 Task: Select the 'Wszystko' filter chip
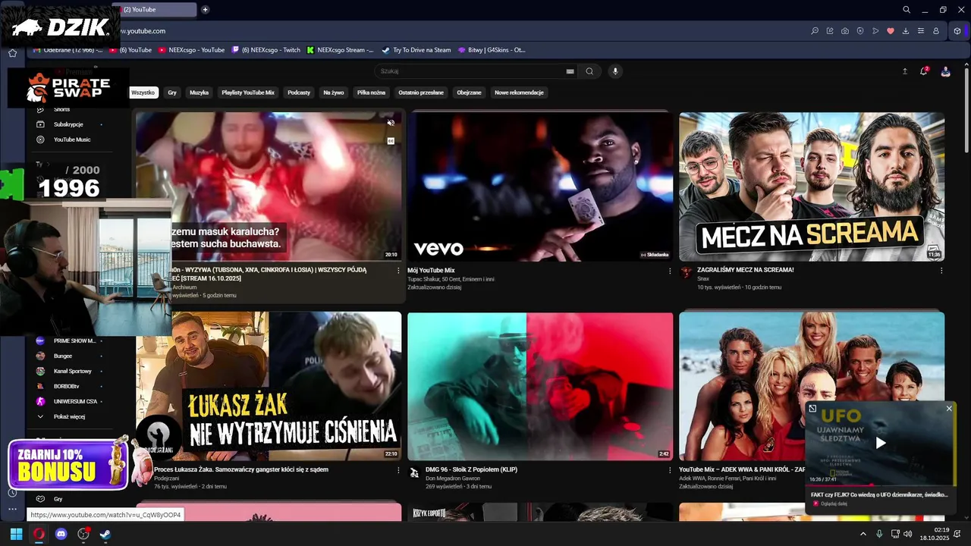coord(143,93)
